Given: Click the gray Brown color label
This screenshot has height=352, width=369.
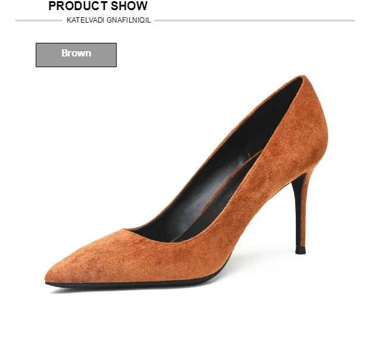Looking at the screenshot, I should pos(76,55).
